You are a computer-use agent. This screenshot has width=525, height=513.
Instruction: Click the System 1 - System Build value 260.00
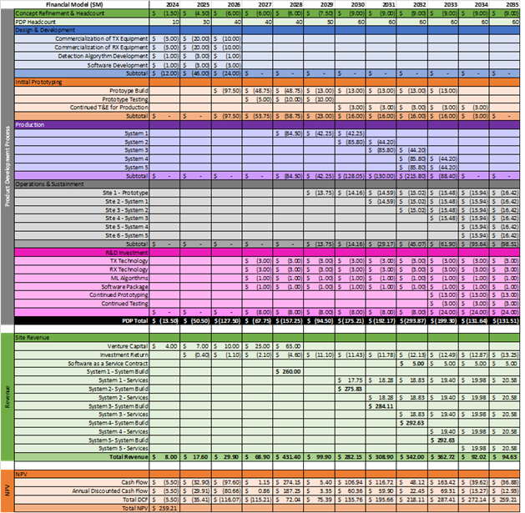click(x=291, y=371)
